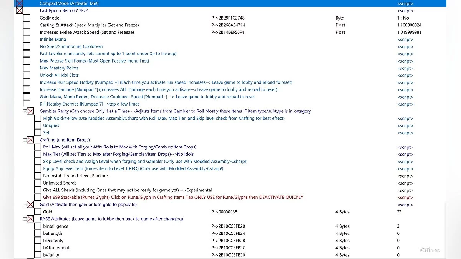461x259 pixels.
Task: Tick the Infinite Mana checkbox
Action: point(27,40)
